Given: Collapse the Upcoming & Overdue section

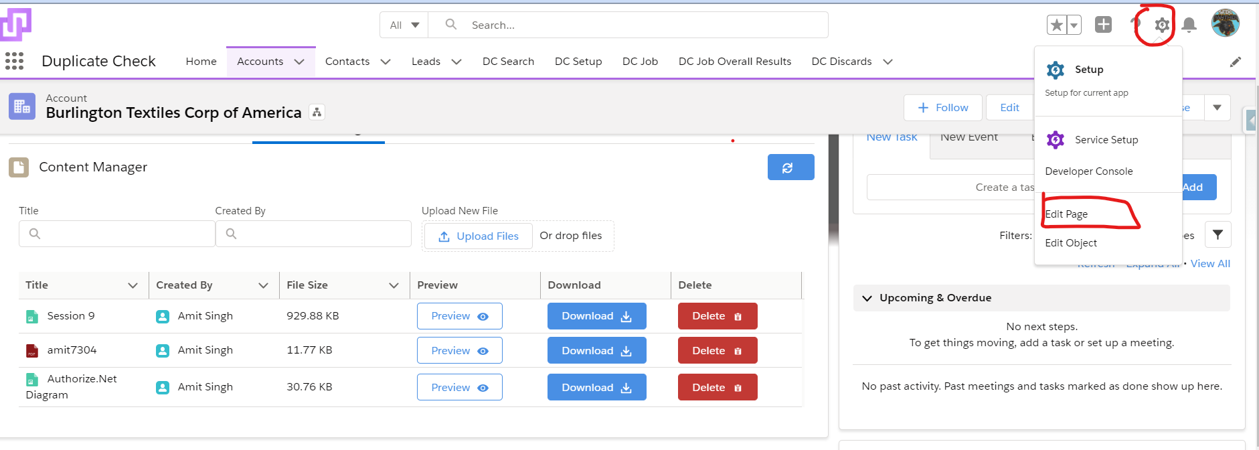Looking at the screenshot, I should [x=867, y=298].
